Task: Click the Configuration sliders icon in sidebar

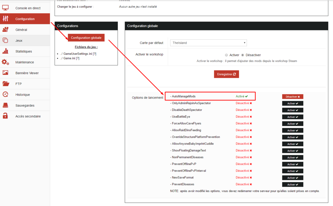Action: pos(5,19)
